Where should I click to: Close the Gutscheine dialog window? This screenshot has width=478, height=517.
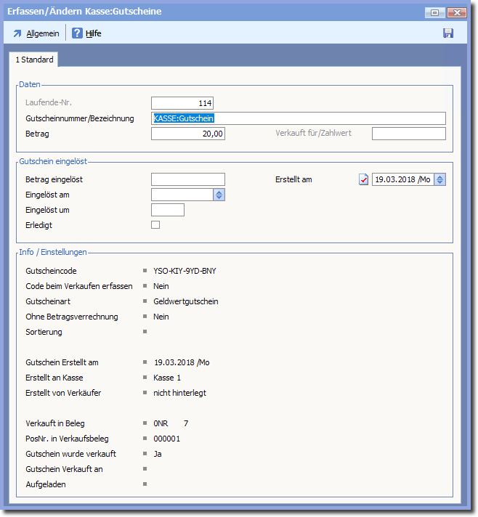457,12
